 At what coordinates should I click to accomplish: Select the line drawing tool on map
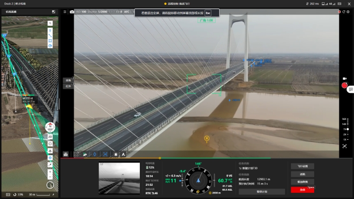tap(50, 35)
